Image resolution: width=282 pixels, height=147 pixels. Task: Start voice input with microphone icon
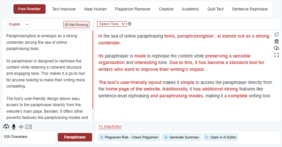[14, 127]
